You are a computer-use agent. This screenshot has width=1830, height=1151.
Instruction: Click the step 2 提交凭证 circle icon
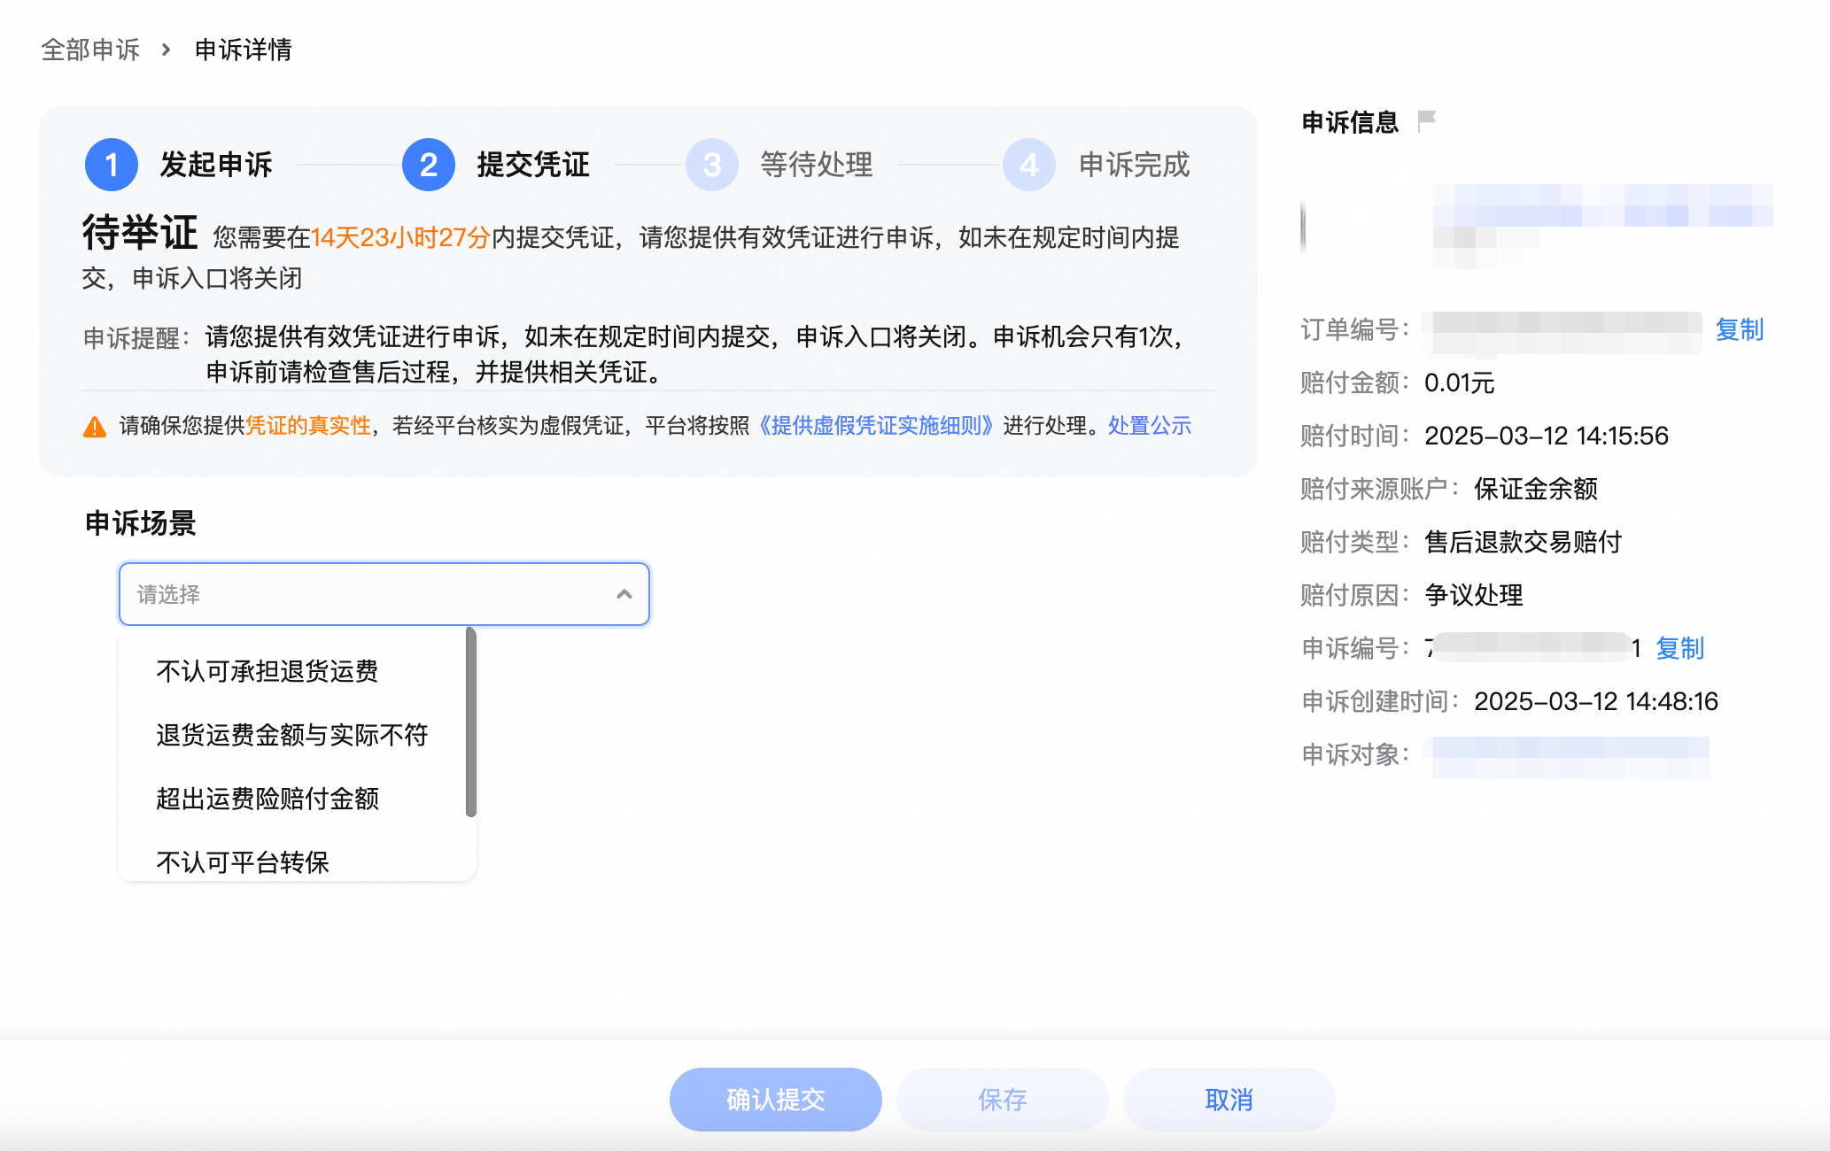[x=428, y=165]
